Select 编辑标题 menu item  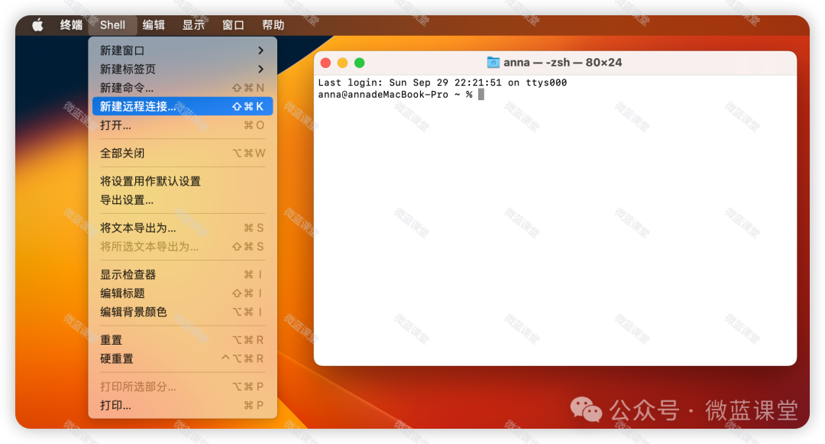coord(183,293)
